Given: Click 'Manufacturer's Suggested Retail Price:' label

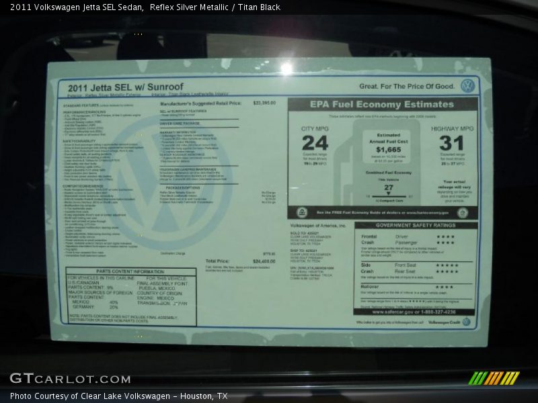Looking at the screenshot, I should (x=200, y=103).
